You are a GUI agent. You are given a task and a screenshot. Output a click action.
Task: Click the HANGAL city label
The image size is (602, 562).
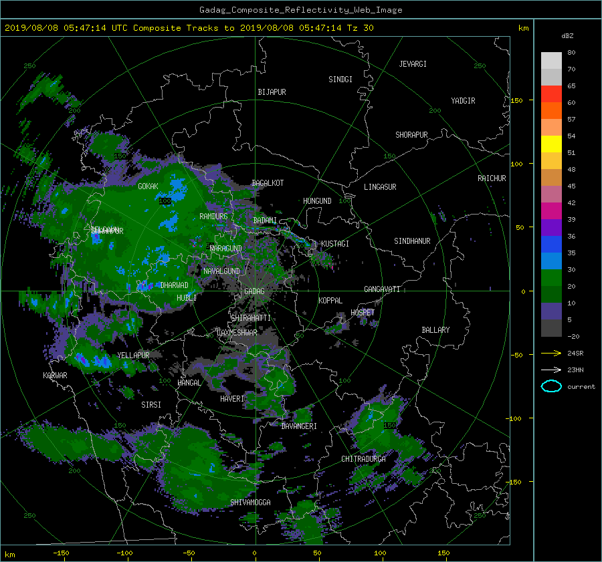click(189, 383)
